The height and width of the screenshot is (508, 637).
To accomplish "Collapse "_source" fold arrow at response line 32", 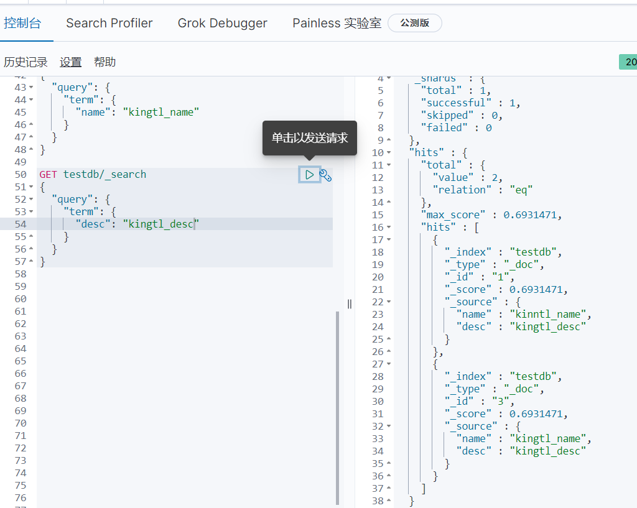I will click(389, 427).
